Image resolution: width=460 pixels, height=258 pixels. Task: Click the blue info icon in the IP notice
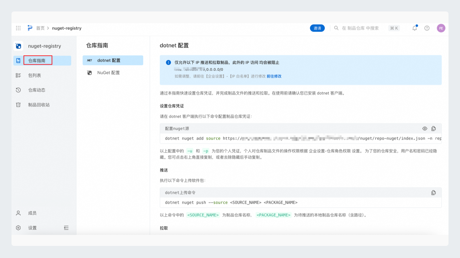pos(168,62)
